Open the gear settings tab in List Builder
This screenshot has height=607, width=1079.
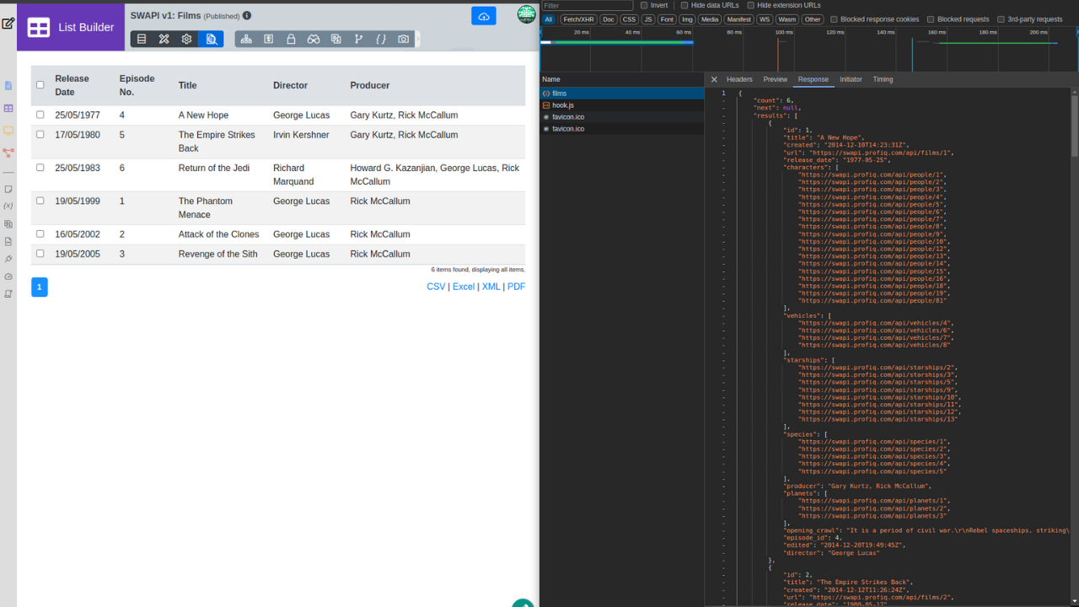point(187,39)
